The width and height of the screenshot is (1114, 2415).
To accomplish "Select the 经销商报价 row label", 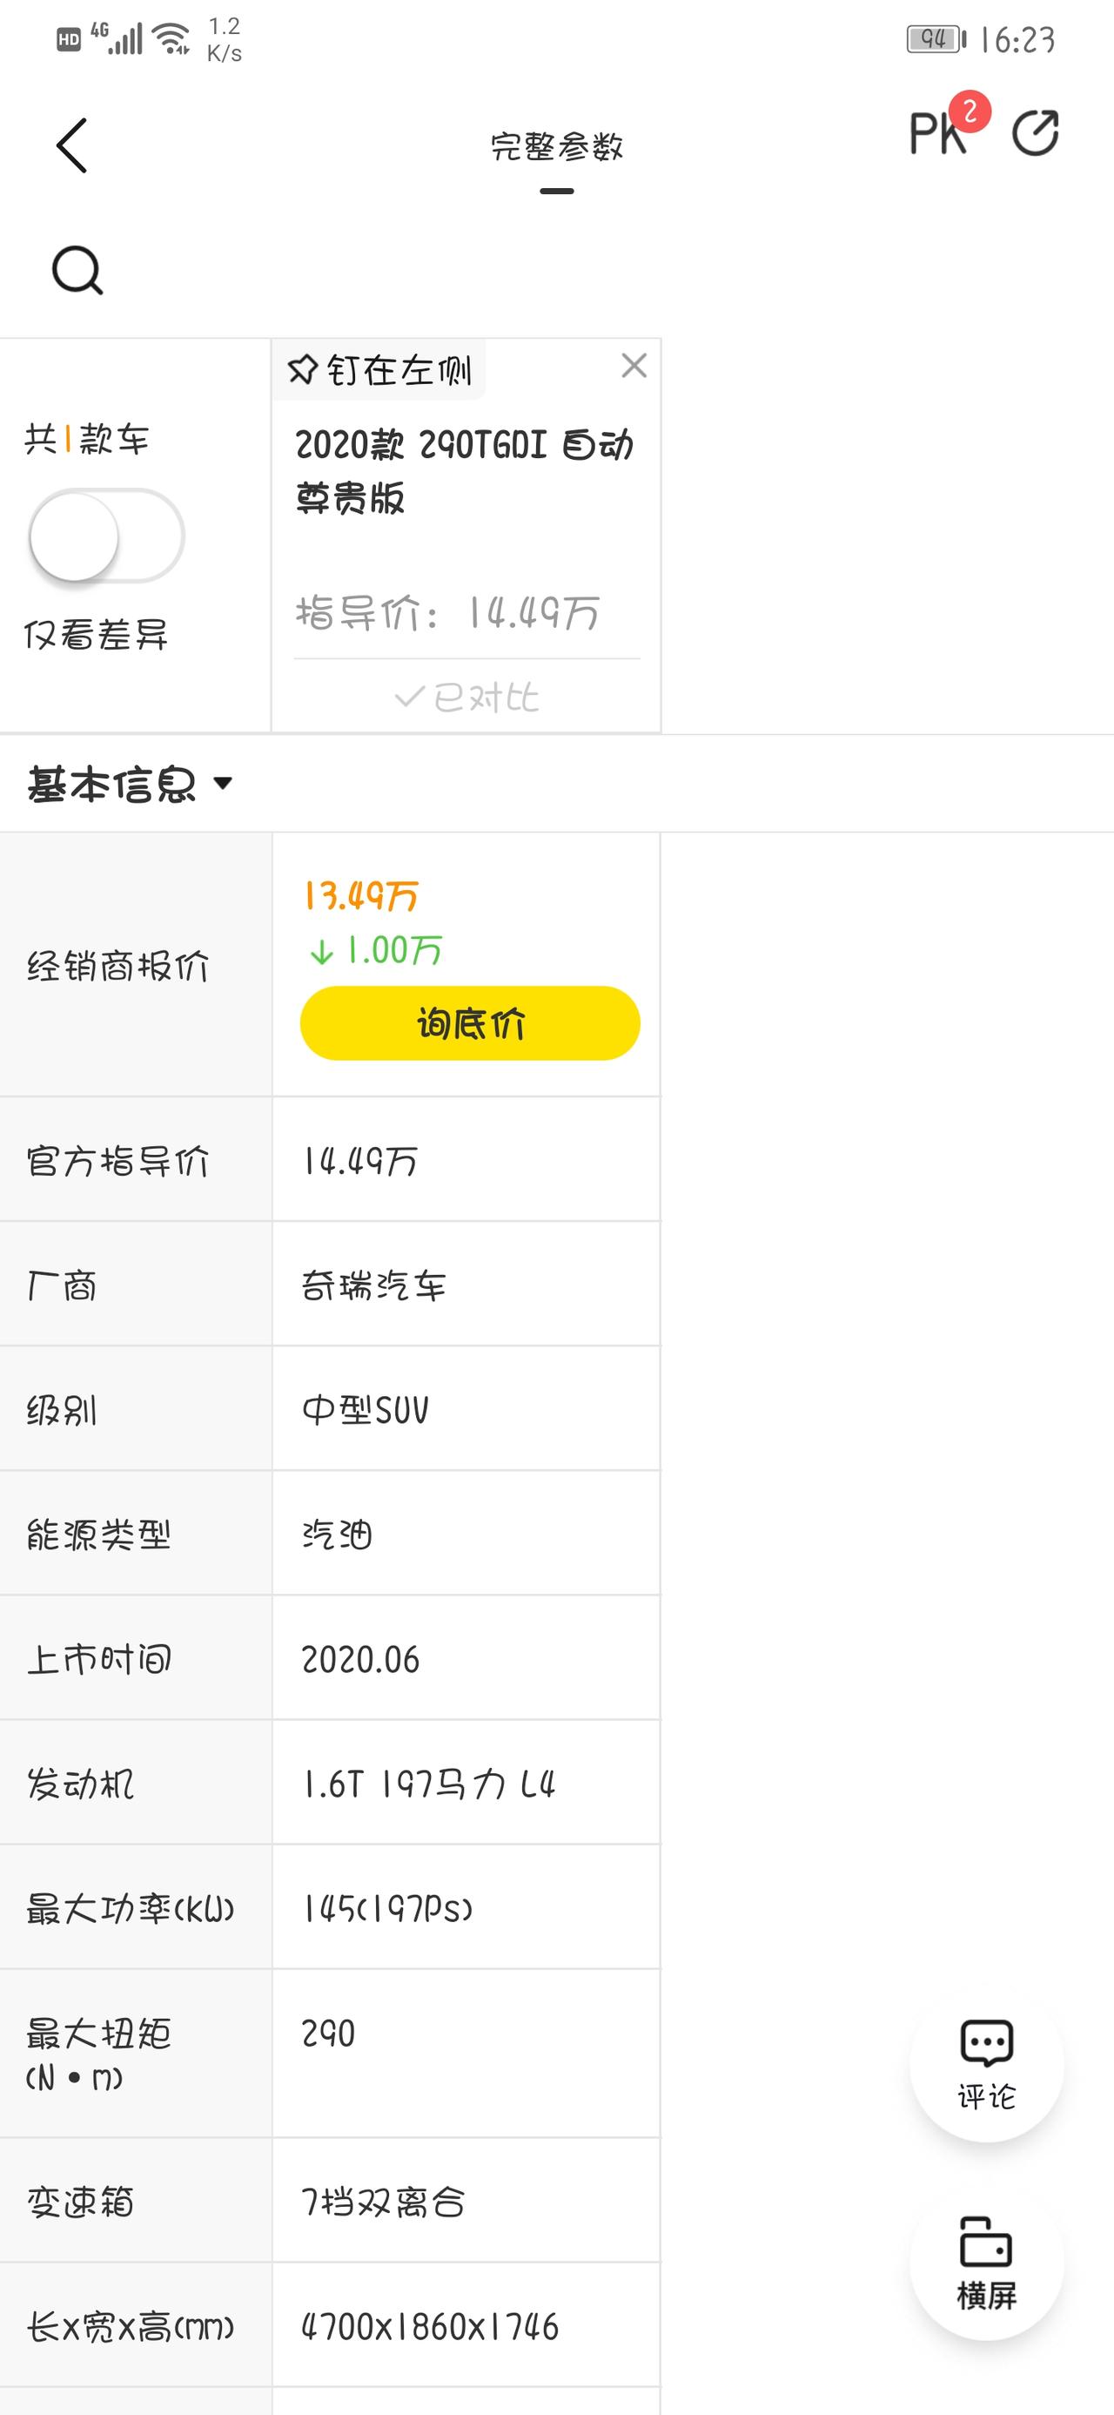I will pyautogui.click(x=118, y=966).
